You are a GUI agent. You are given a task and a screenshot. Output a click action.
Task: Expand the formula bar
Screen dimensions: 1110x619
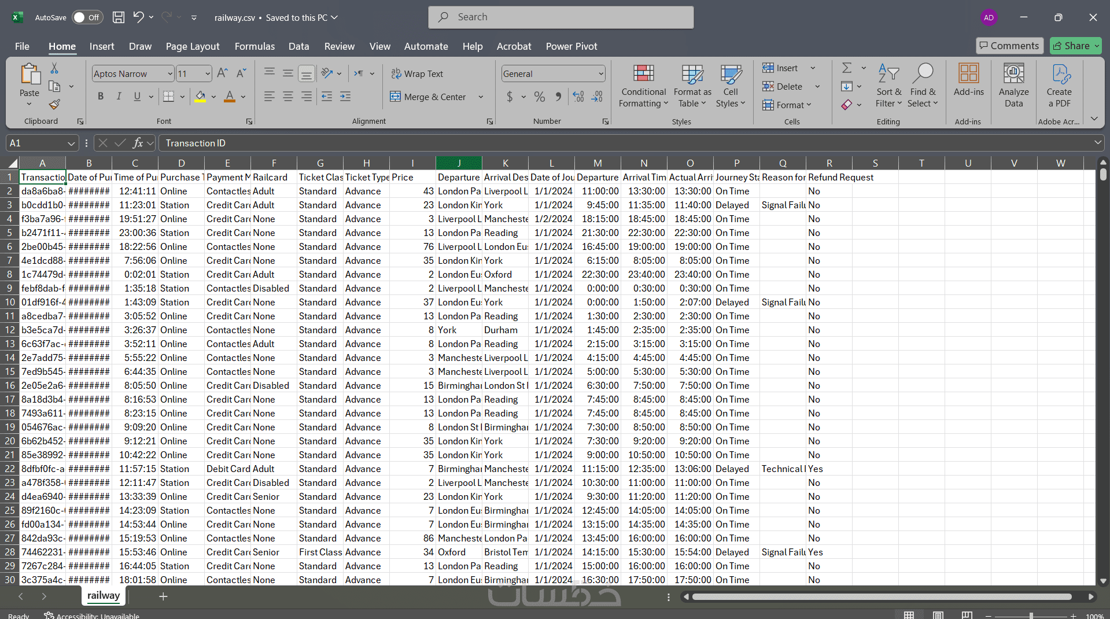coord(1097,143)
